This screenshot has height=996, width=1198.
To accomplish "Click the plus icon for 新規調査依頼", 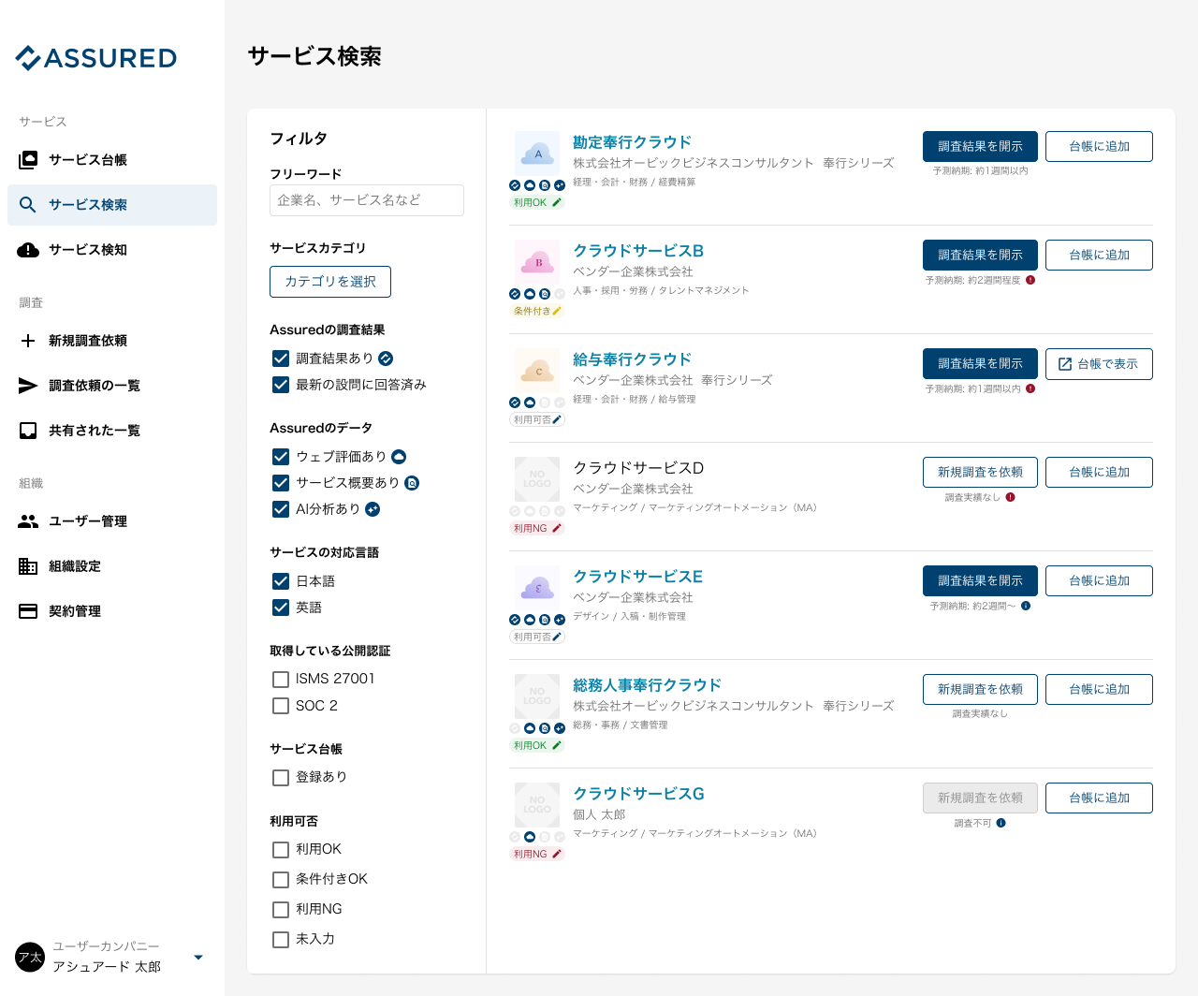I will pos(28,341).
